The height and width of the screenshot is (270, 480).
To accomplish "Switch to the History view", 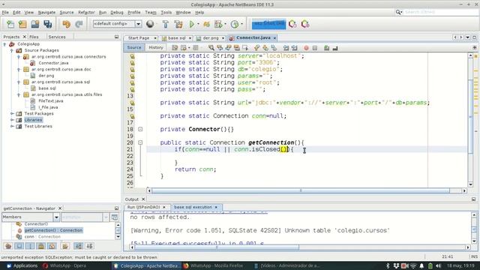I will pos(156,47).
